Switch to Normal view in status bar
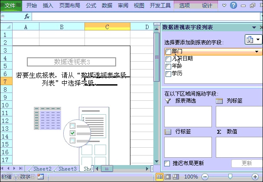 coord(159,177)
